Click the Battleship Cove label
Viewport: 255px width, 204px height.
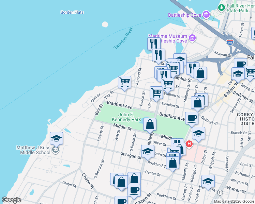[x=184, y=15]
